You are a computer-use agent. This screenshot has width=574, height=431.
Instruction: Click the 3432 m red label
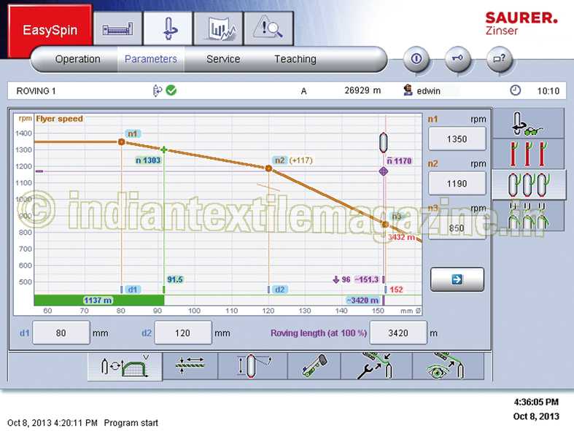401,237
